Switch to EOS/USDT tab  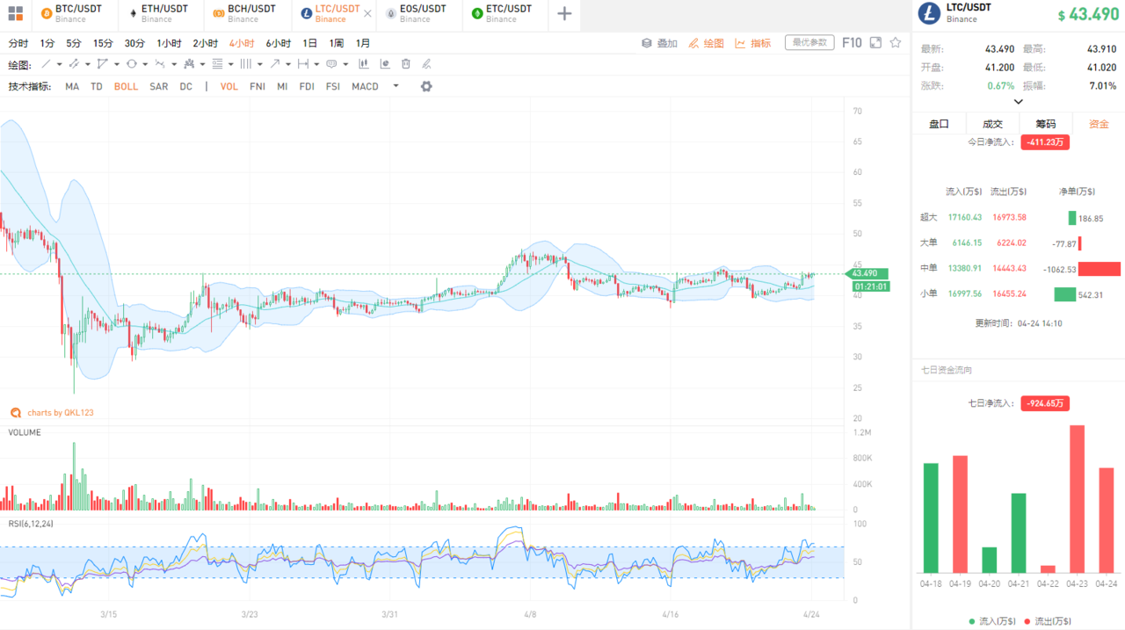click(x=420, y=14)
